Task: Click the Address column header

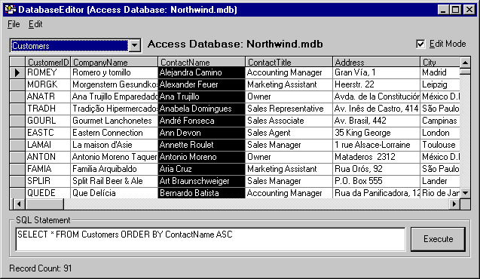Action: 376,62
